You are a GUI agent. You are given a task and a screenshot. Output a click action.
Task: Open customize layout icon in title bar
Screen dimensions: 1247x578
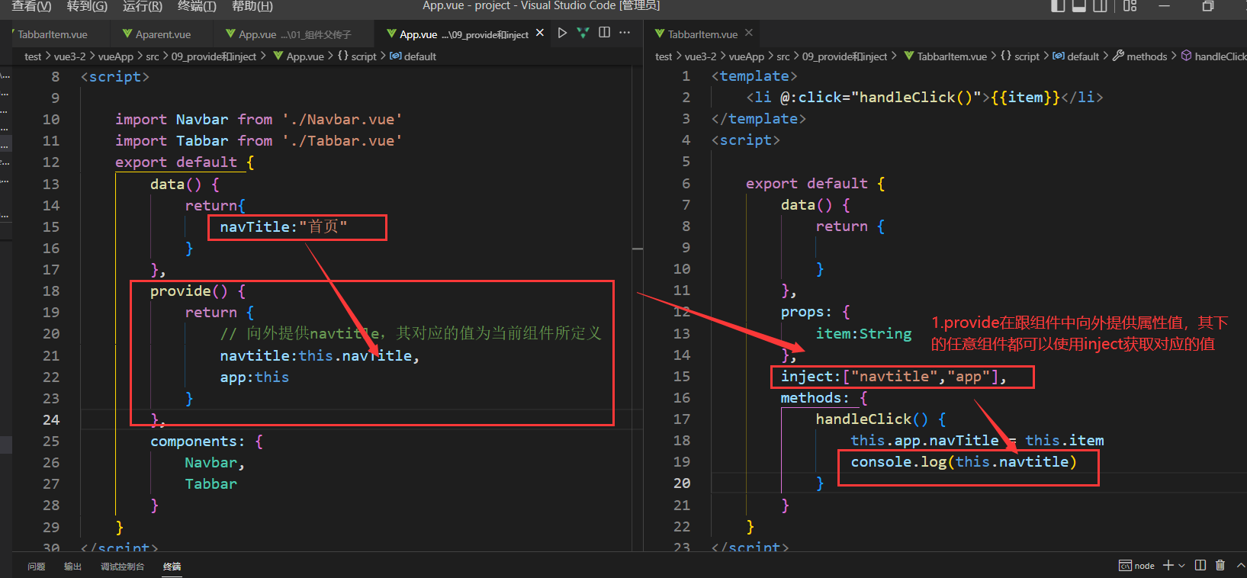pyautogui.click(x=1130, y=6)
